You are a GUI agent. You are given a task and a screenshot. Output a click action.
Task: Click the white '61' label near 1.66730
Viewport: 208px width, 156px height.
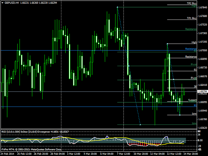195,70
